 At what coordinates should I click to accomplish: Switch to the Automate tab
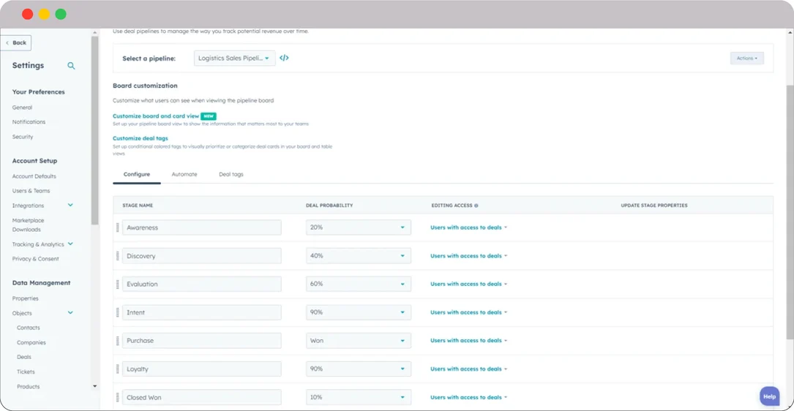coord(184,174)
